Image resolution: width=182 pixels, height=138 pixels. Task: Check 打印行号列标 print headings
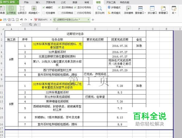pos(75,13)
